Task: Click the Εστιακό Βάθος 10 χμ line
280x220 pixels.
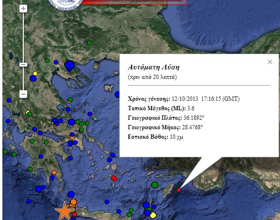Action: [155, 137]
